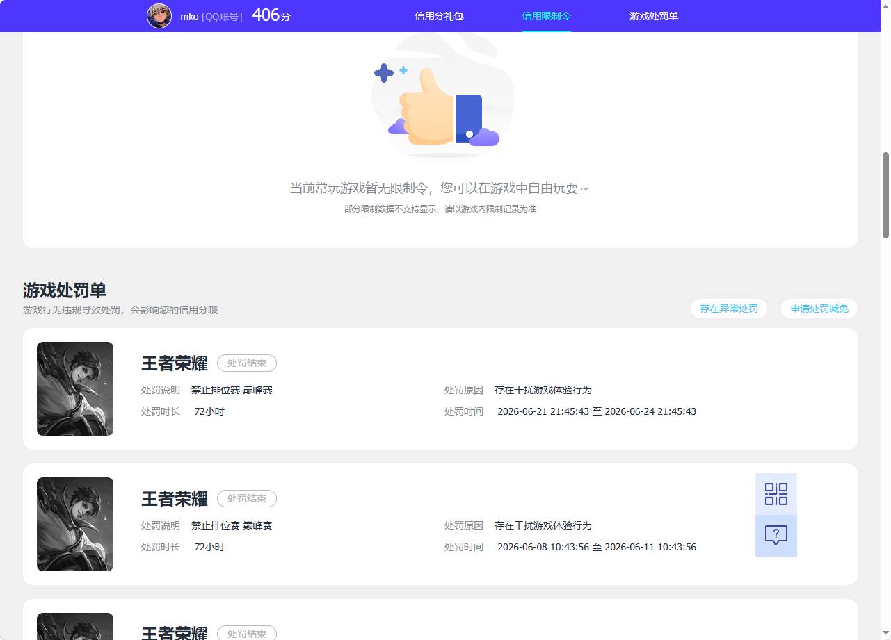This screenshot has width=891, height=640.
Task: Click the 部分限制数据不支持显示 note
Action: pos(440,209)
